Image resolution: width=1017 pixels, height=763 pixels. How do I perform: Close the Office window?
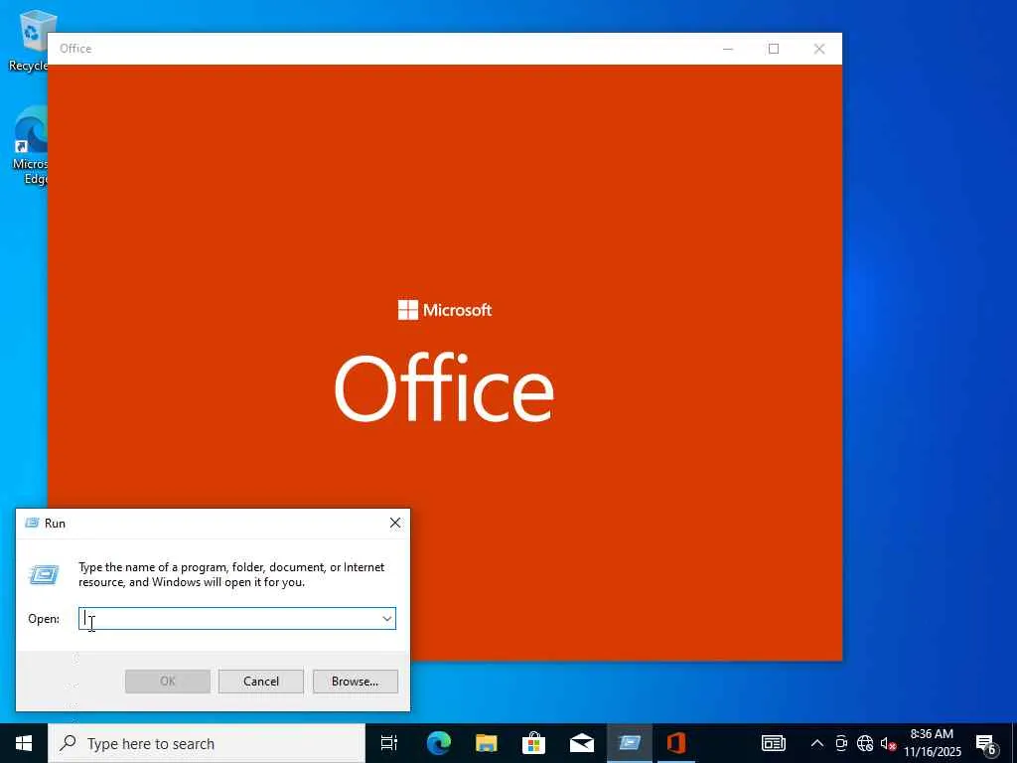click(819, 49)
